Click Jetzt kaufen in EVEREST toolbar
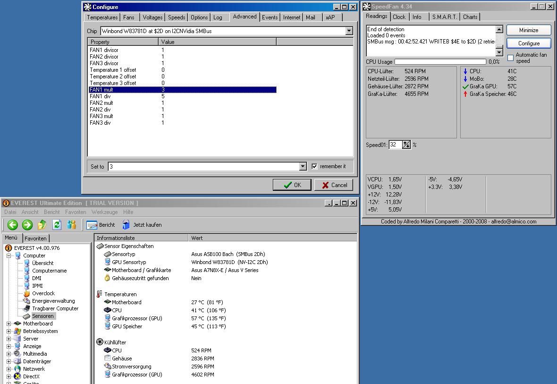The height and width of the screenshot is (384, 557). (142, 225)
